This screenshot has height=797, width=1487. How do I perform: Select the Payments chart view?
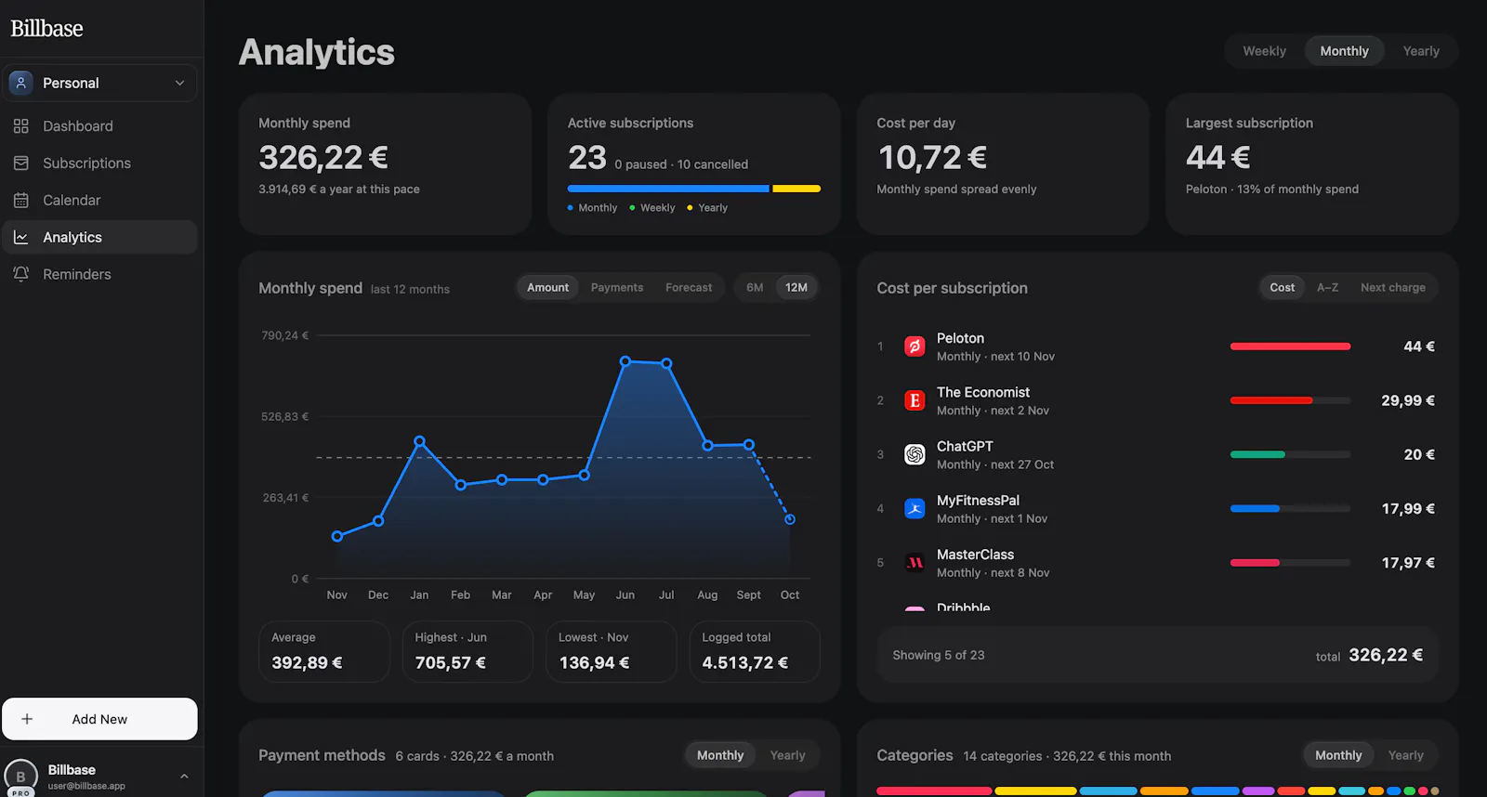click(x=617, y=288)
